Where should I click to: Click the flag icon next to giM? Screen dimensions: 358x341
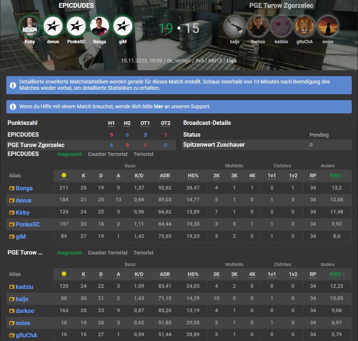pyautogui.click(x=12, y=237)
